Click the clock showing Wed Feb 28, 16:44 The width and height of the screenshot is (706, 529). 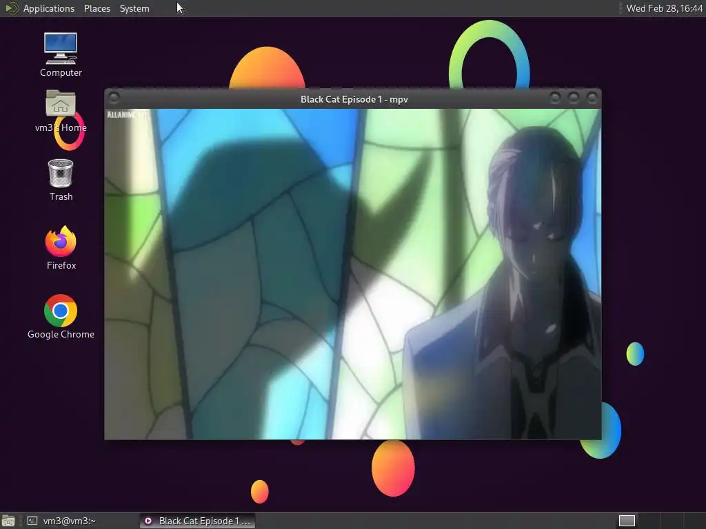coord(665,8)
